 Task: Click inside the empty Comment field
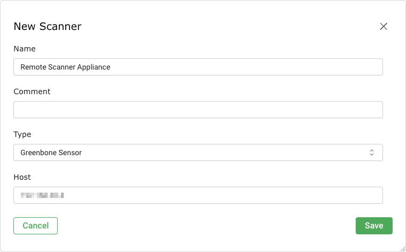click(x=198, y=110)
